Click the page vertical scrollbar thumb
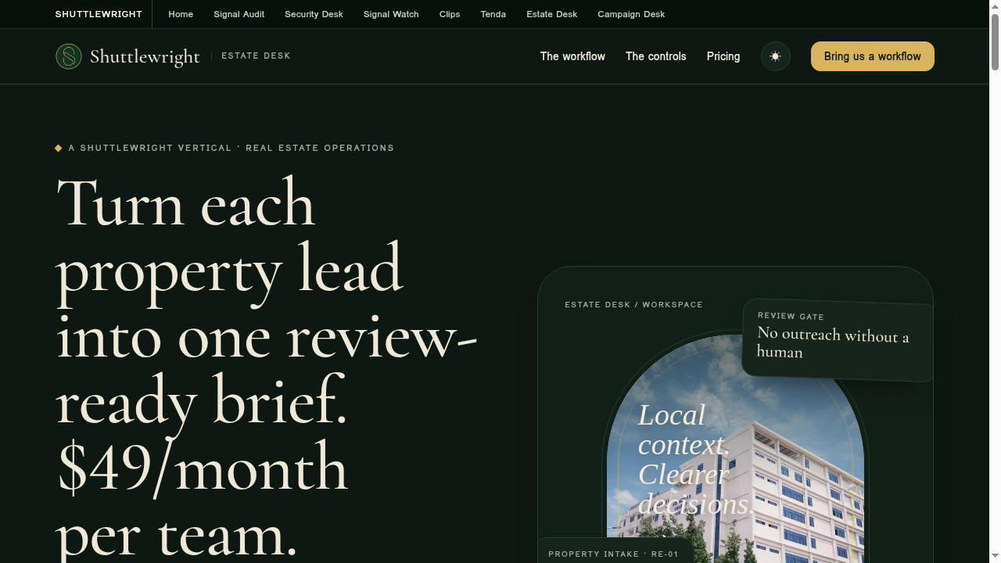Image resolution: width=1001 pixels, height=563 pixels. tap(995, 37)
